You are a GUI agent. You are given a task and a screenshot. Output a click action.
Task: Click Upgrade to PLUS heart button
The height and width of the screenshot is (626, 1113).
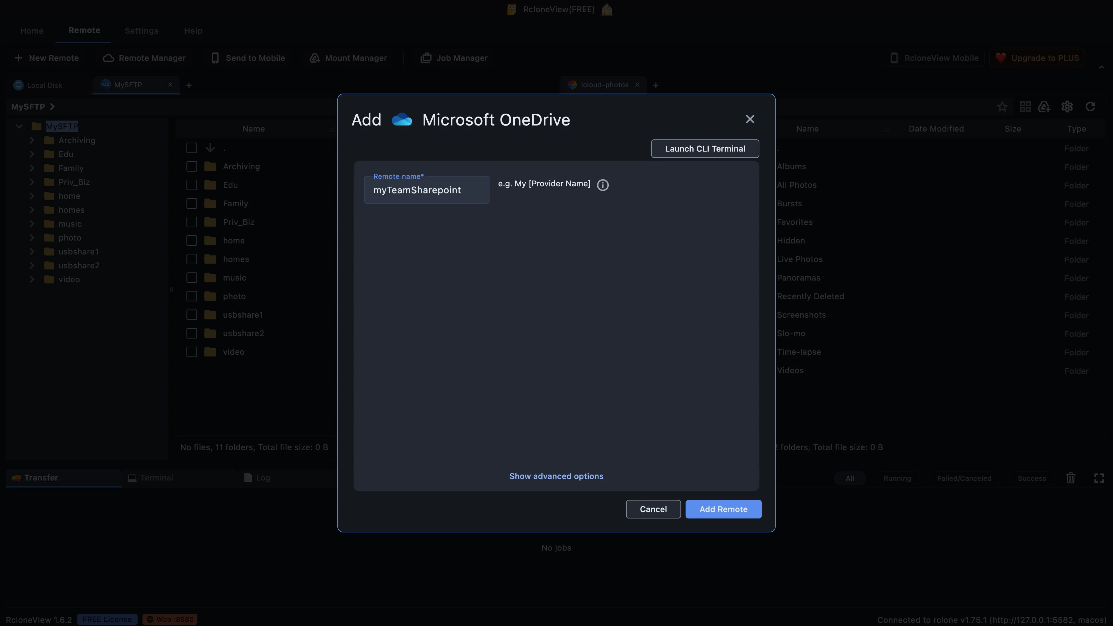click(x=1037, y=58)
